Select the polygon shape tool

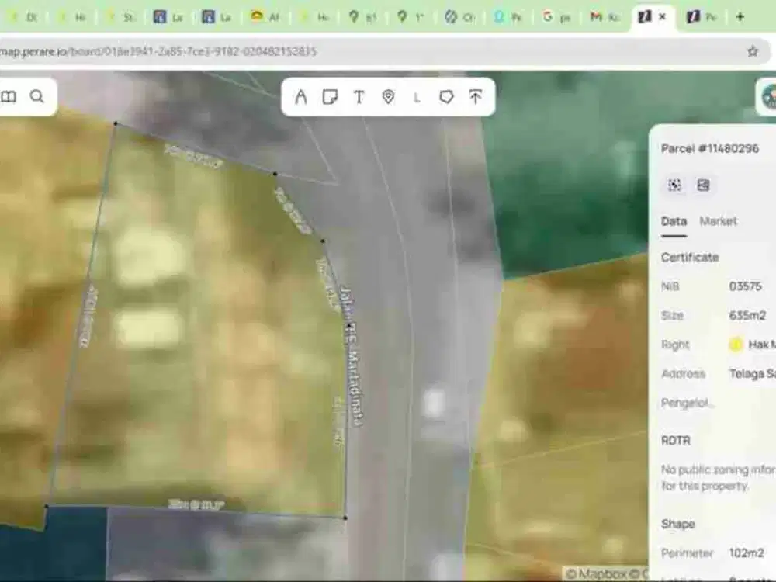tap(446, 96)
